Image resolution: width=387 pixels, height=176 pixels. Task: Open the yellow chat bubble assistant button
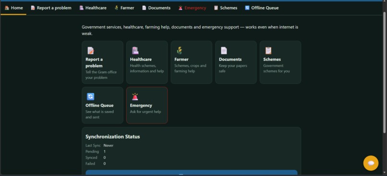pyautogui.click(x=371, y=163)
